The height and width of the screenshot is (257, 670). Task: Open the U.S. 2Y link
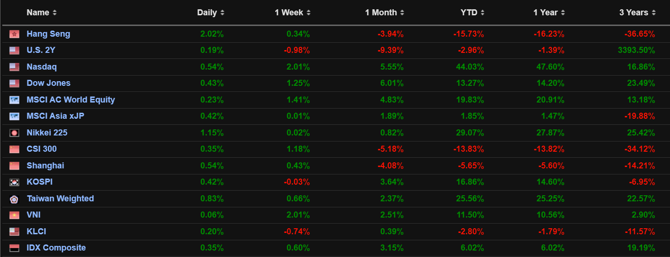point(41,51)
